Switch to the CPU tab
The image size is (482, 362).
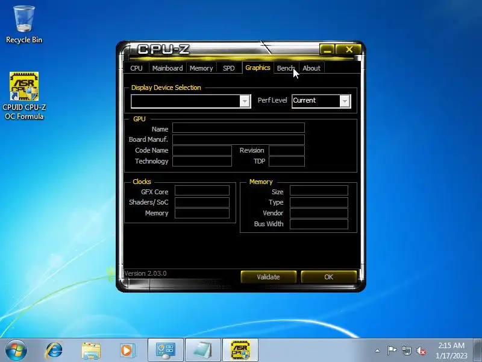click(x=136, y=68)
